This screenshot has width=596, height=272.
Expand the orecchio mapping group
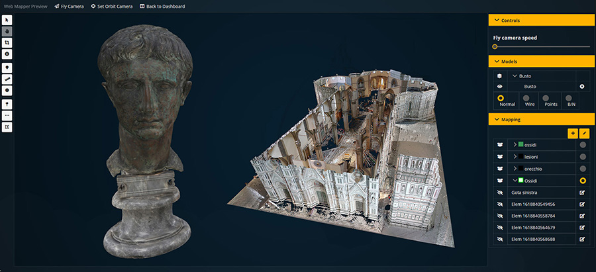tap(515, 168)
